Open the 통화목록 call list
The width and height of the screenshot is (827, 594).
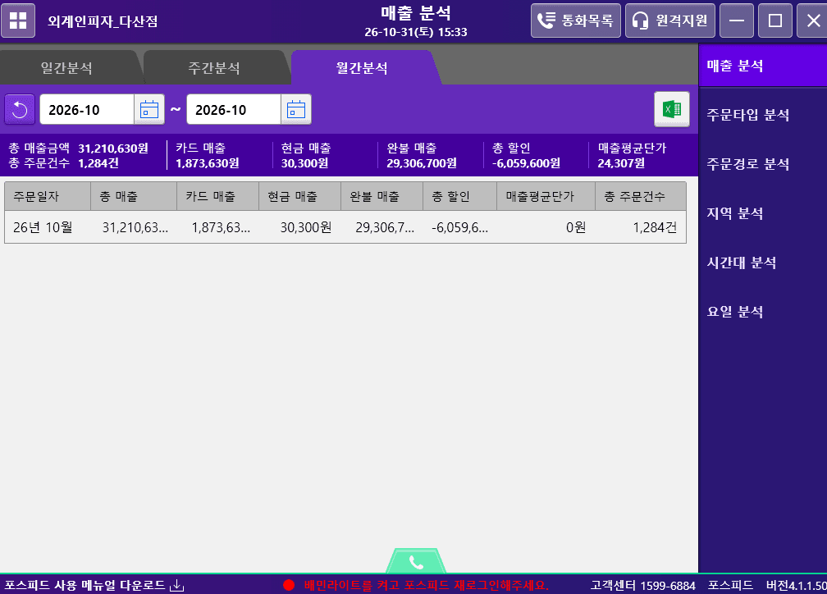click(575, 21)
